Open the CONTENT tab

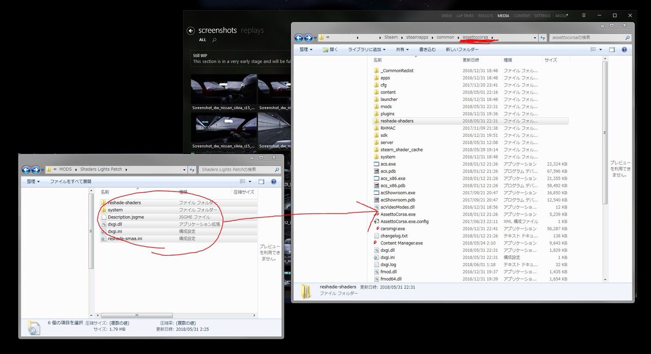522,16
